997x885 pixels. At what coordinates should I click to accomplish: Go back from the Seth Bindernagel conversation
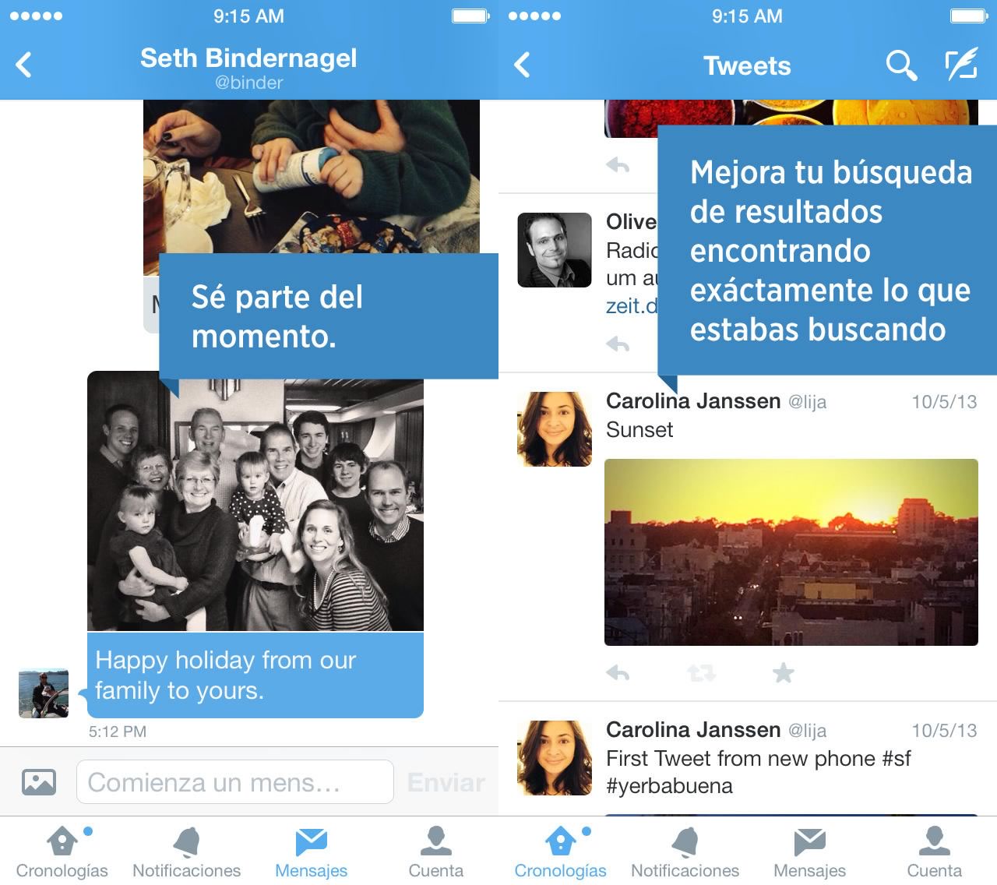tap(24, 65)
